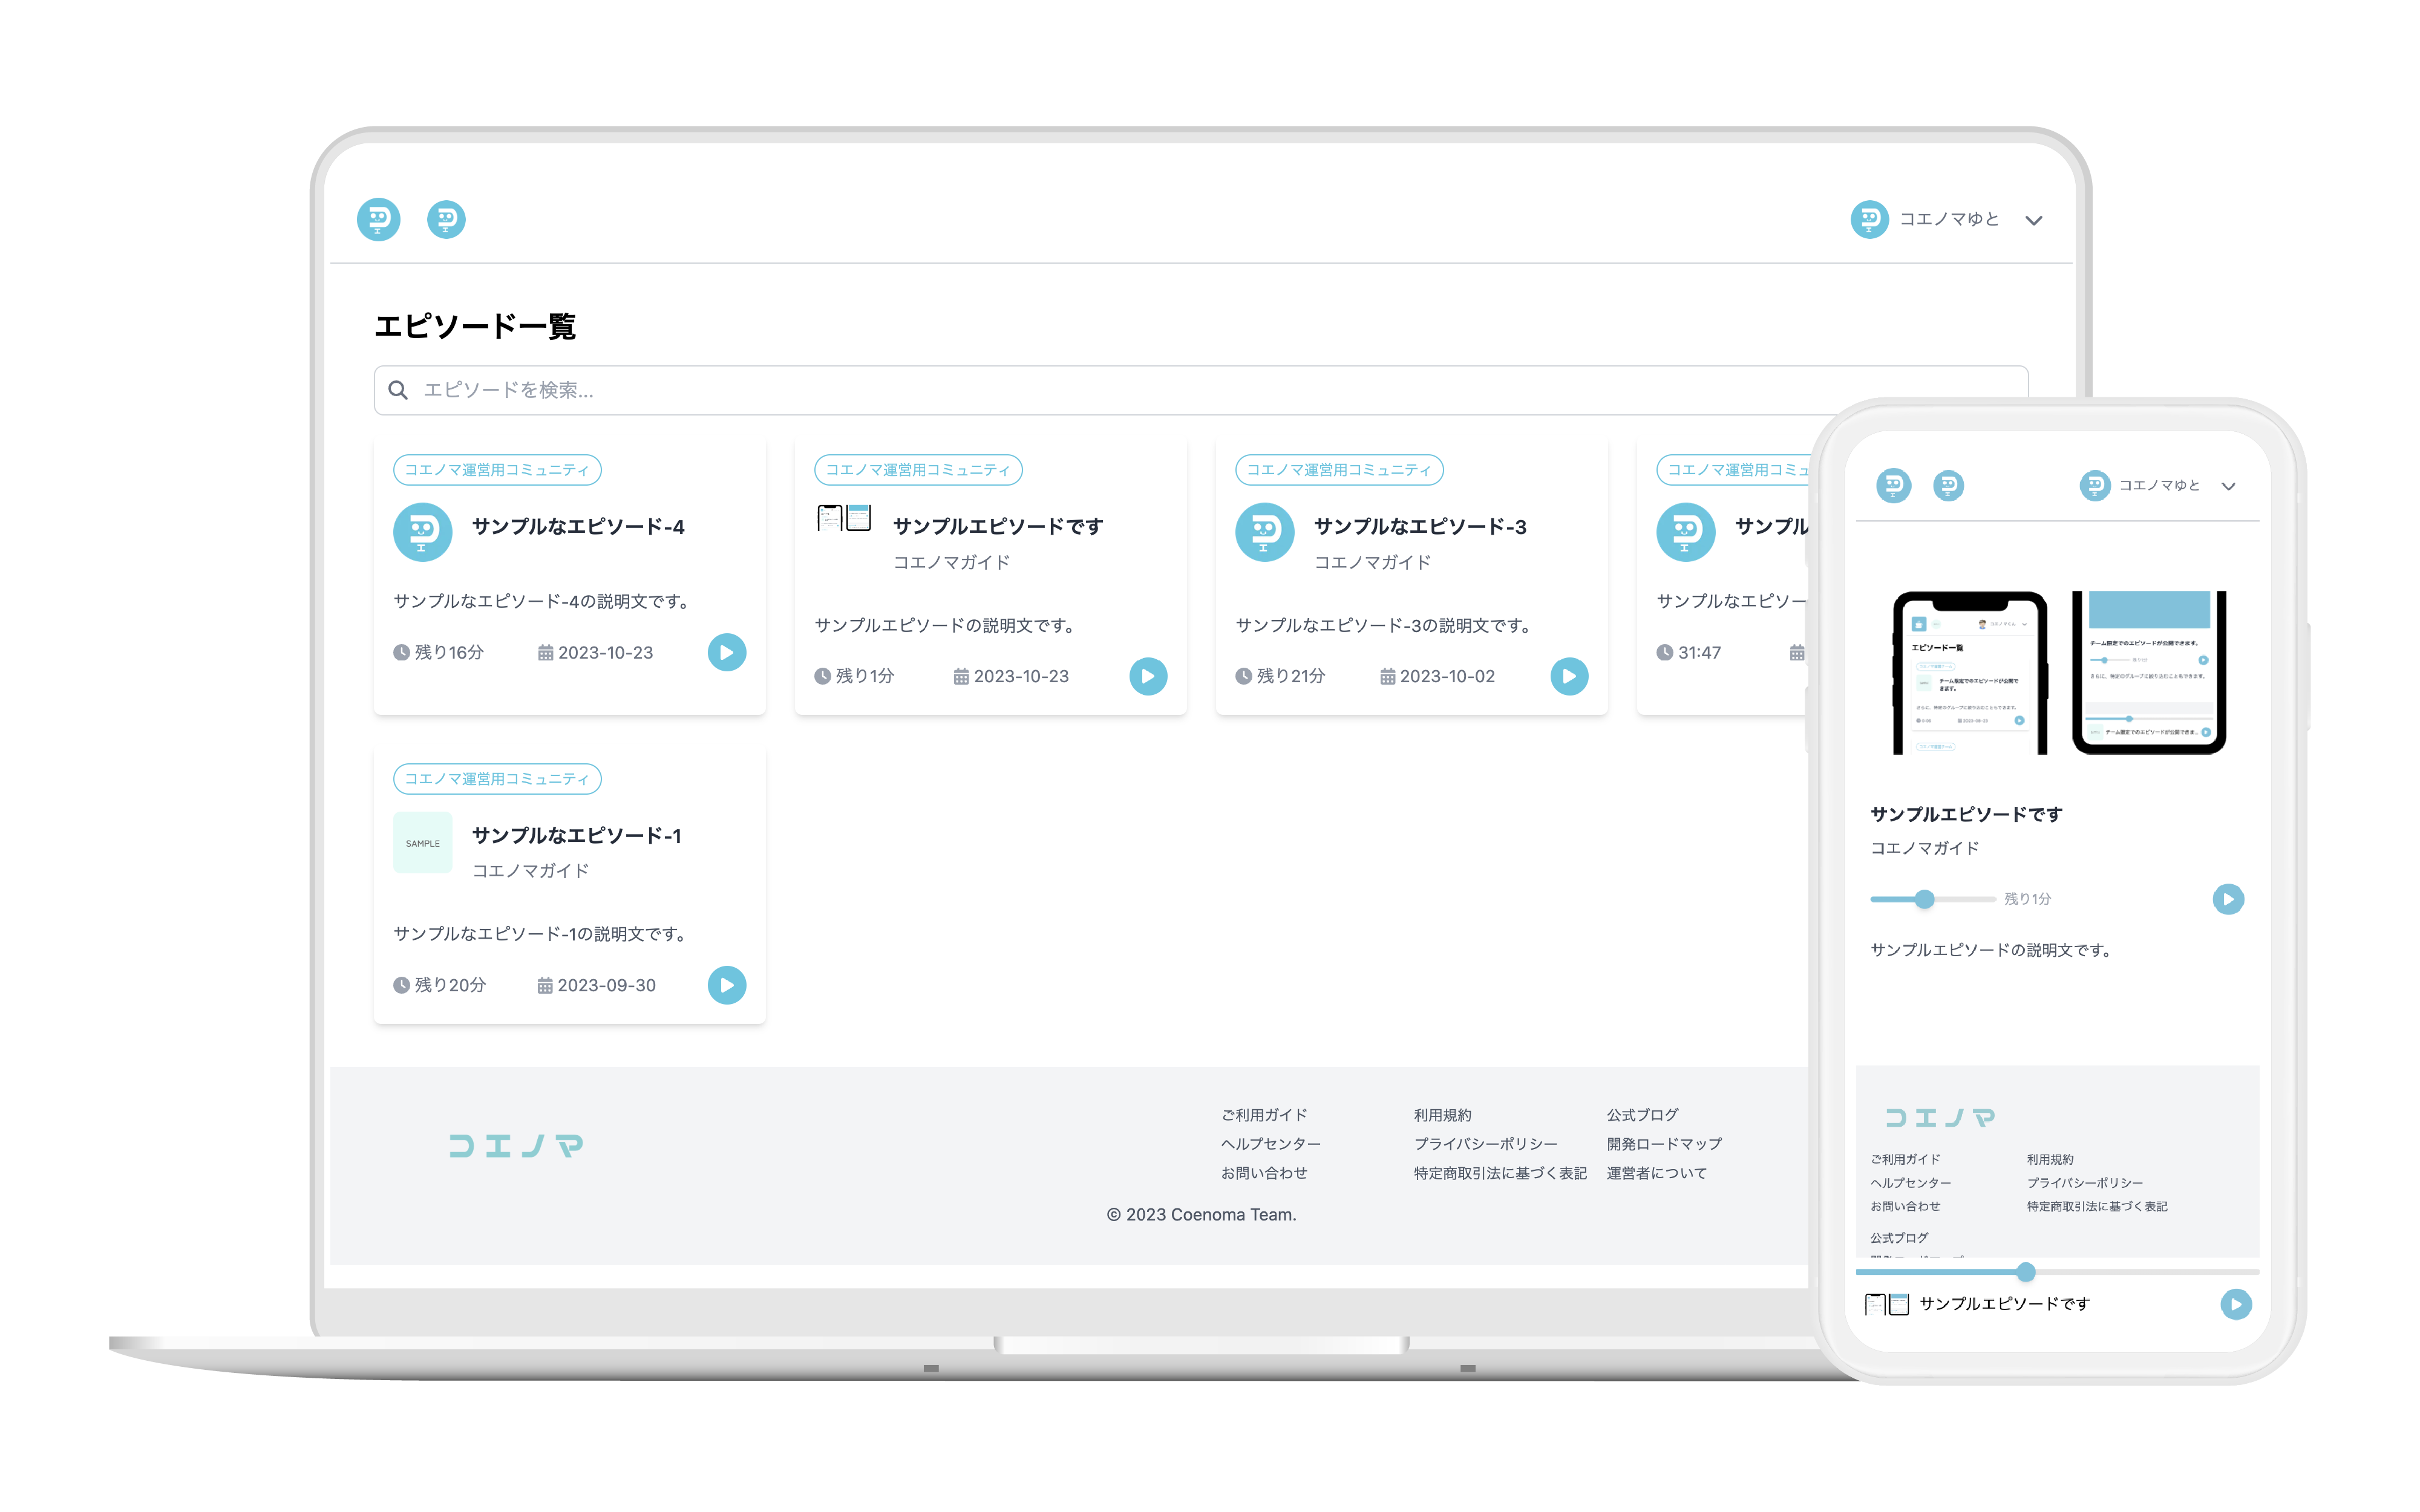Click the clock icon showing 残り16分 on エピソード-4
Screen dimensions: 2420x1512
[x=401, y=652]
